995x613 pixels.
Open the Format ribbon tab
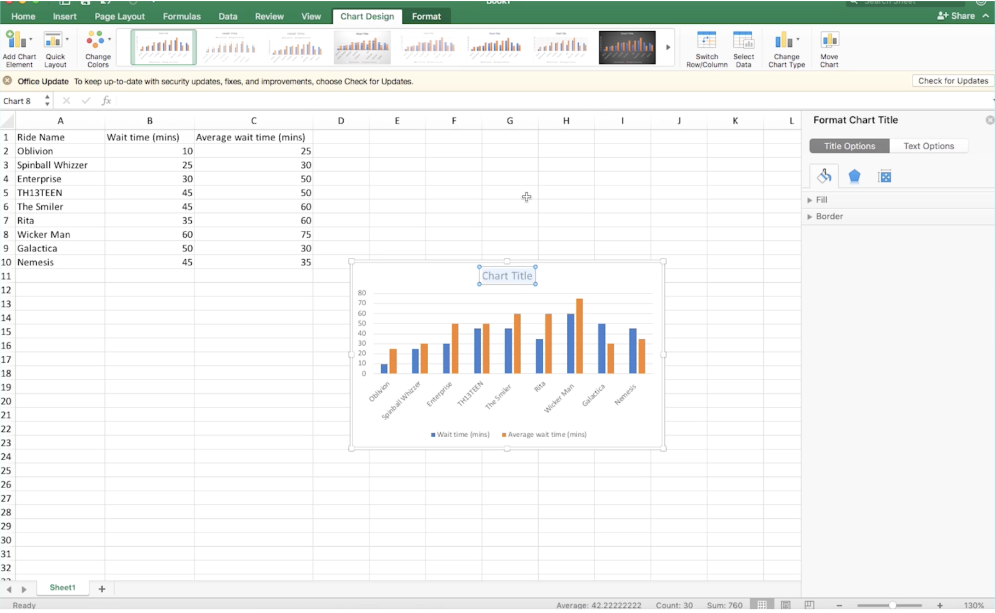click(x=426, y=16)
